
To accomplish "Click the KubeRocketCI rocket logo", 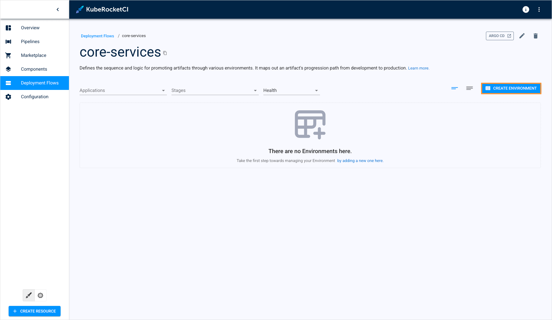I will [x=80, y=9].
